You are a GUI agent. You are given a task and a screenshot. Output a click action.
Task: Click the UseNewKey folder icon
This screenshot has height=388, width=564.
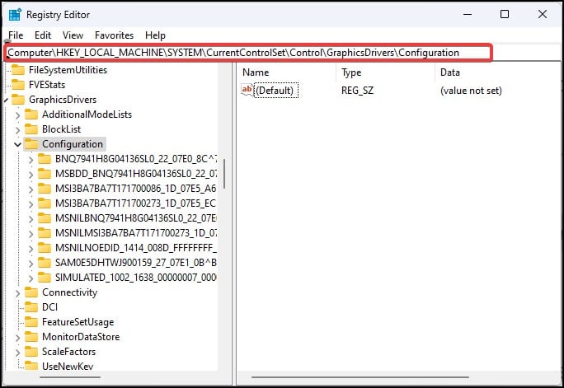(31, 366)
